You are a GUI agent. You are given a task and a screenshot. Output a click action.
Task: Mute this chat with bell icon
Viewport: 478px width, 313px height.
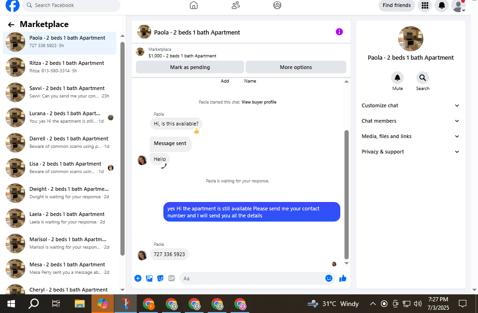[397, 78]
